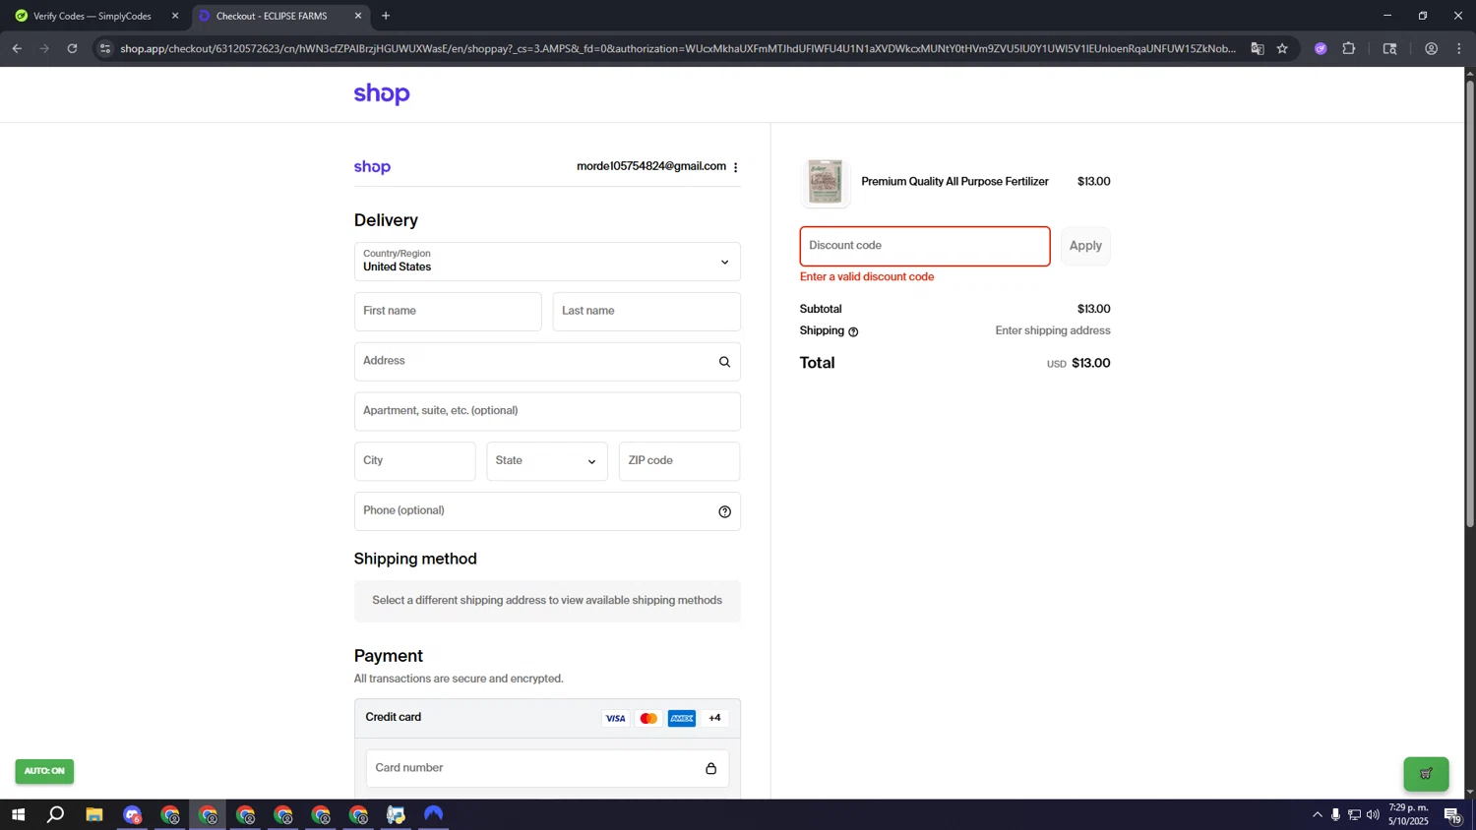Image resolution: width=1476 pixels, height=830 pixels.
Task: Click the Apply discount button
Action: pos(1085,246)
